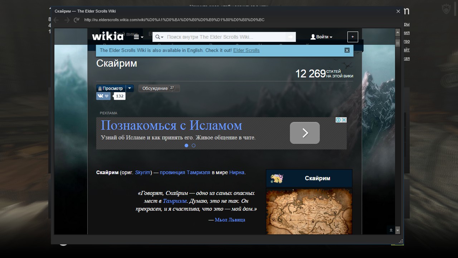Click the scrollbar down arrow
458x258 pixels.
(x=398, y=230)
